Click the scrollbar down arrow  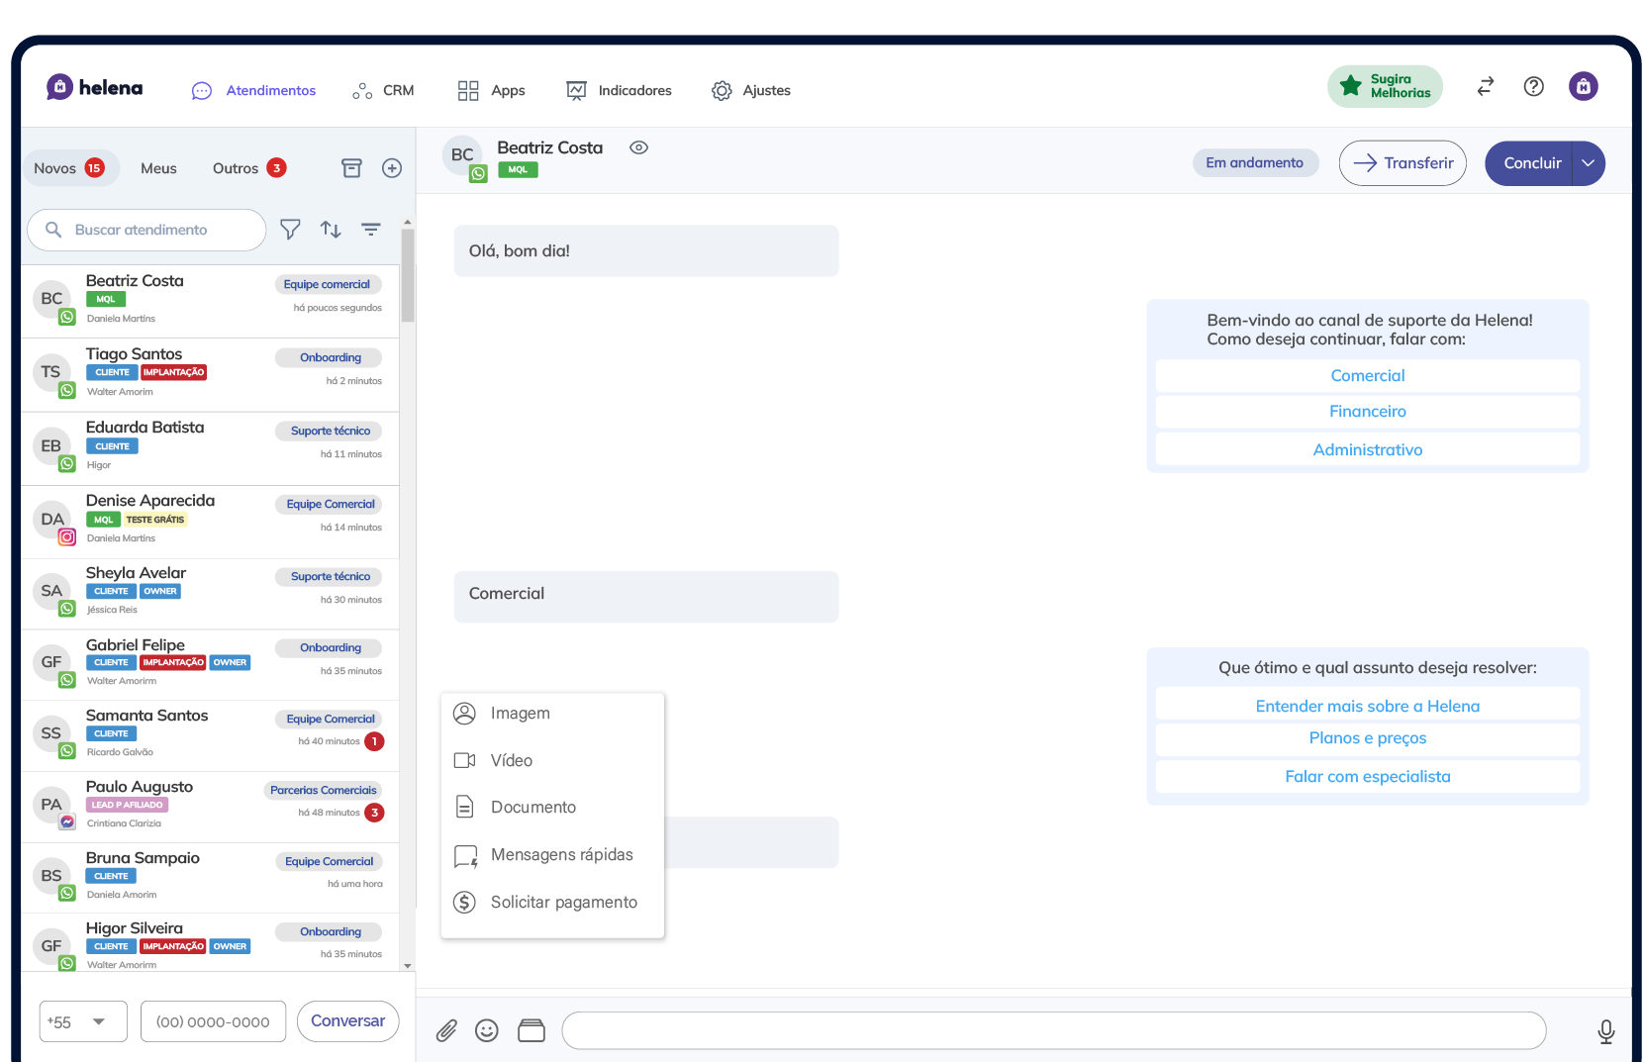tap(408, 965)
